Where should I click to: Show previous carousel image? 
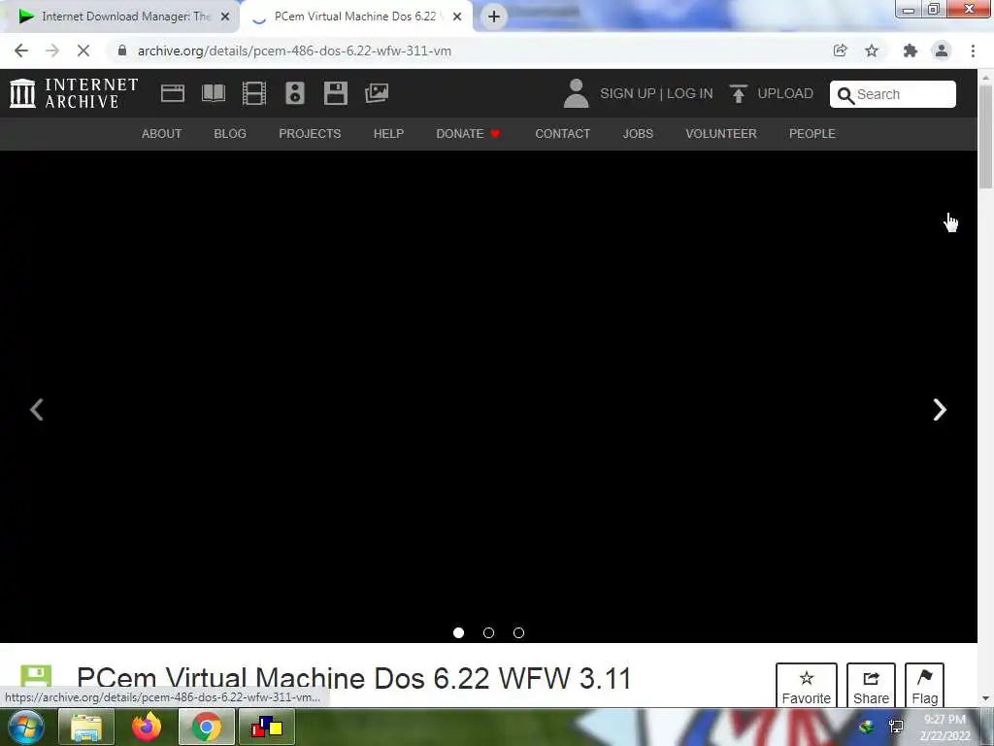(37, 409)
